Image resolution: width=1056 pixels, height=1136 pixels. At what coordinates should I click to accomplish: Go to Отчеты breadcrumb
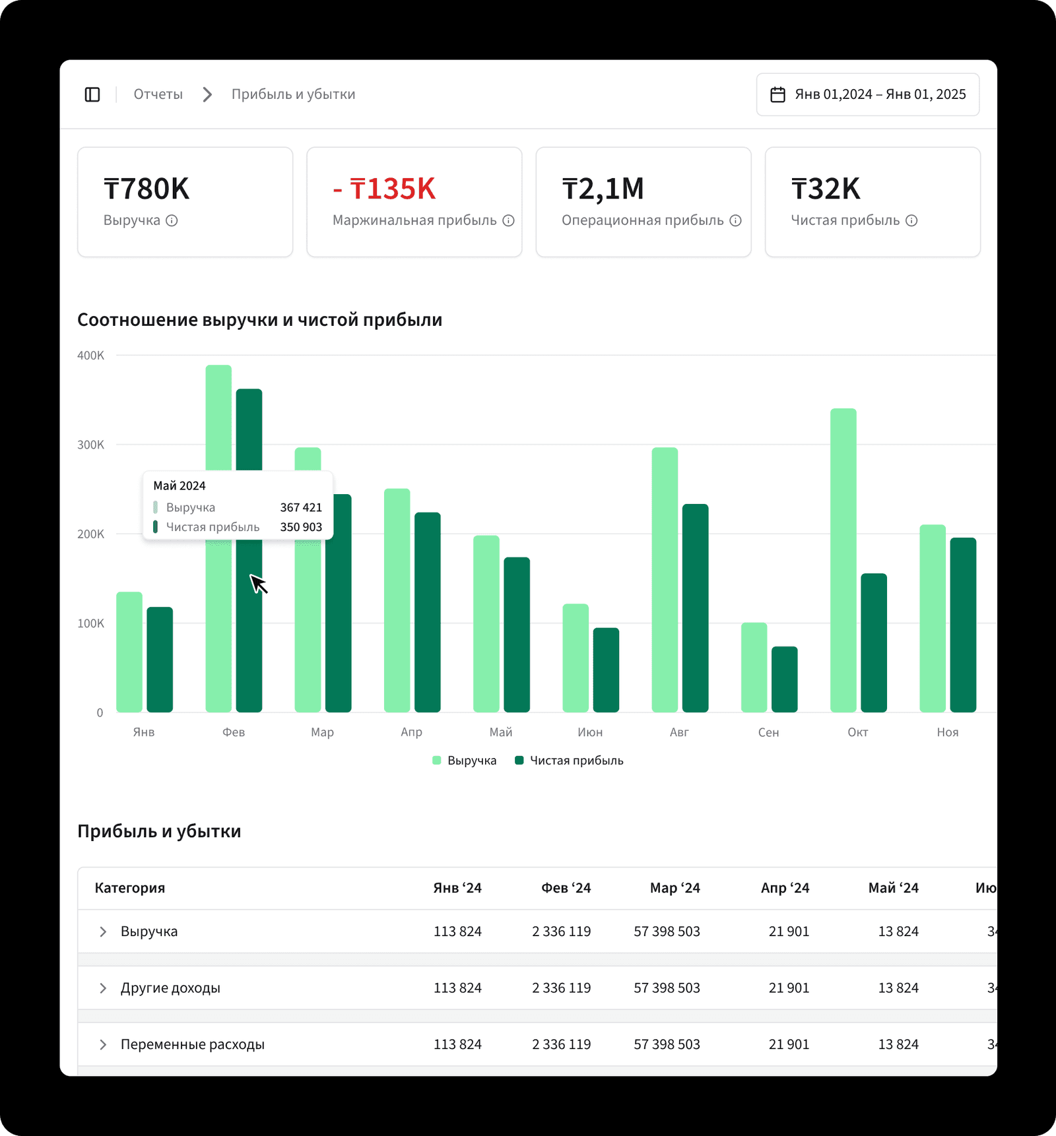(x=158, y=94)
